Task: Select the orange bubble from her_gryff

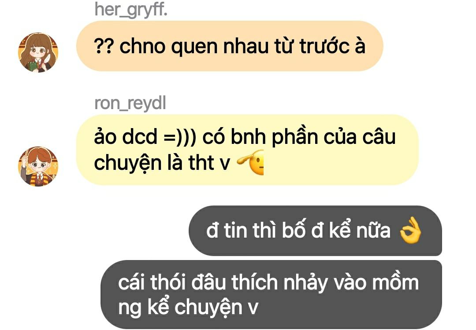Action: pyautogui.click(x=230, y=46)
